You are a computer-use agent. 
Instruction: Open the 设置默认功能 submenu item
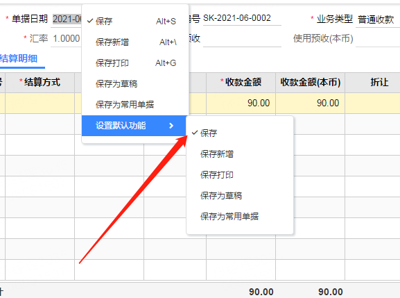tap(134, 126)
